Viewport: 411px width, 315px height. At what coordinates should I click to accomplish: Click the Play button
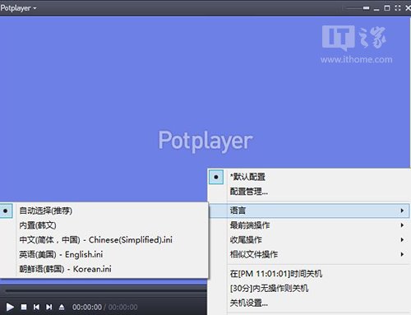(x=10, y=307)
